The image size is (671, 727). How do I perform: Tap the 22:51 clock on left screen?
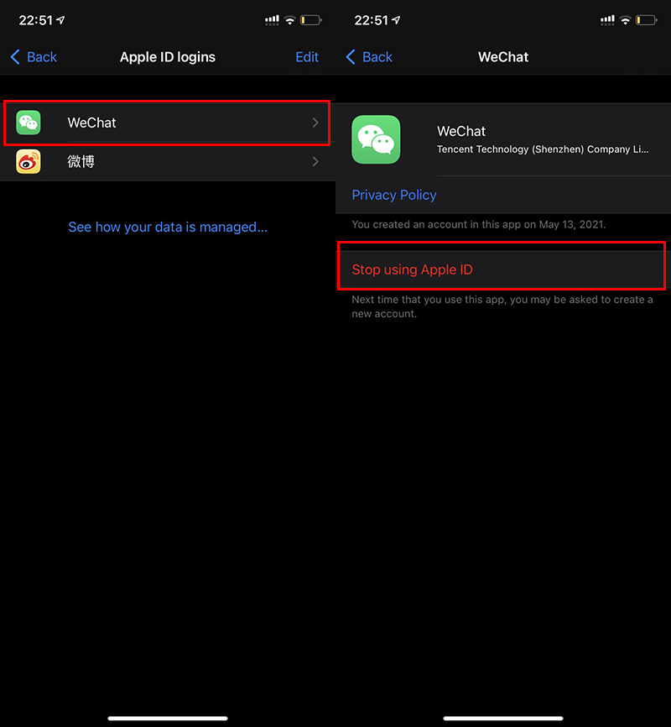tap(36, 20)
